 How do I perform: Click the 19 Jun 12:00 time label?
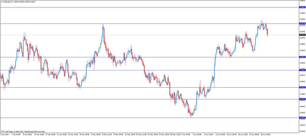tap(243, 134)
